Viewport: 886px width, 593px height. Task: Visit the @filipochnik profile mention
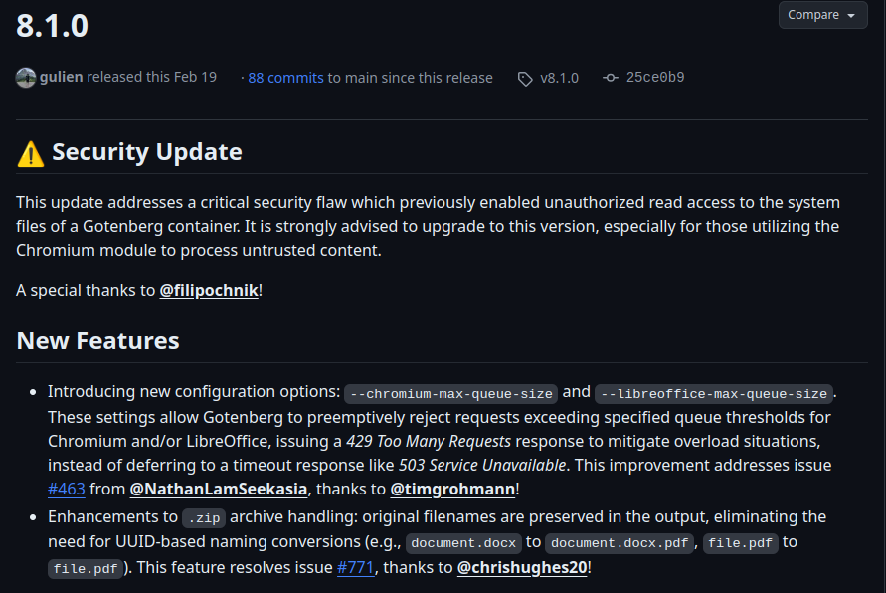(209, 291)
